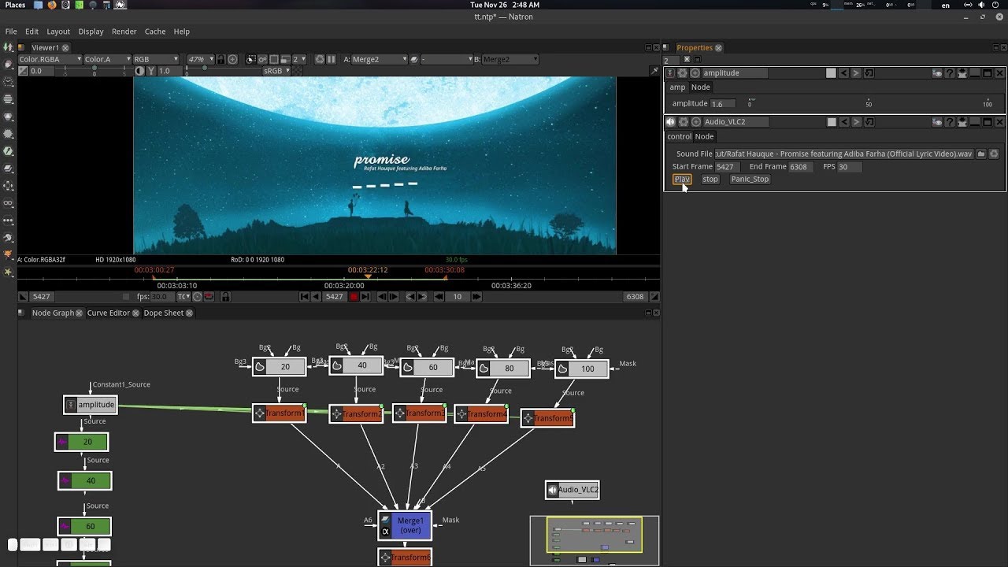
Task: Click the amplitude panel color swatch
Action: coord(831,73)
